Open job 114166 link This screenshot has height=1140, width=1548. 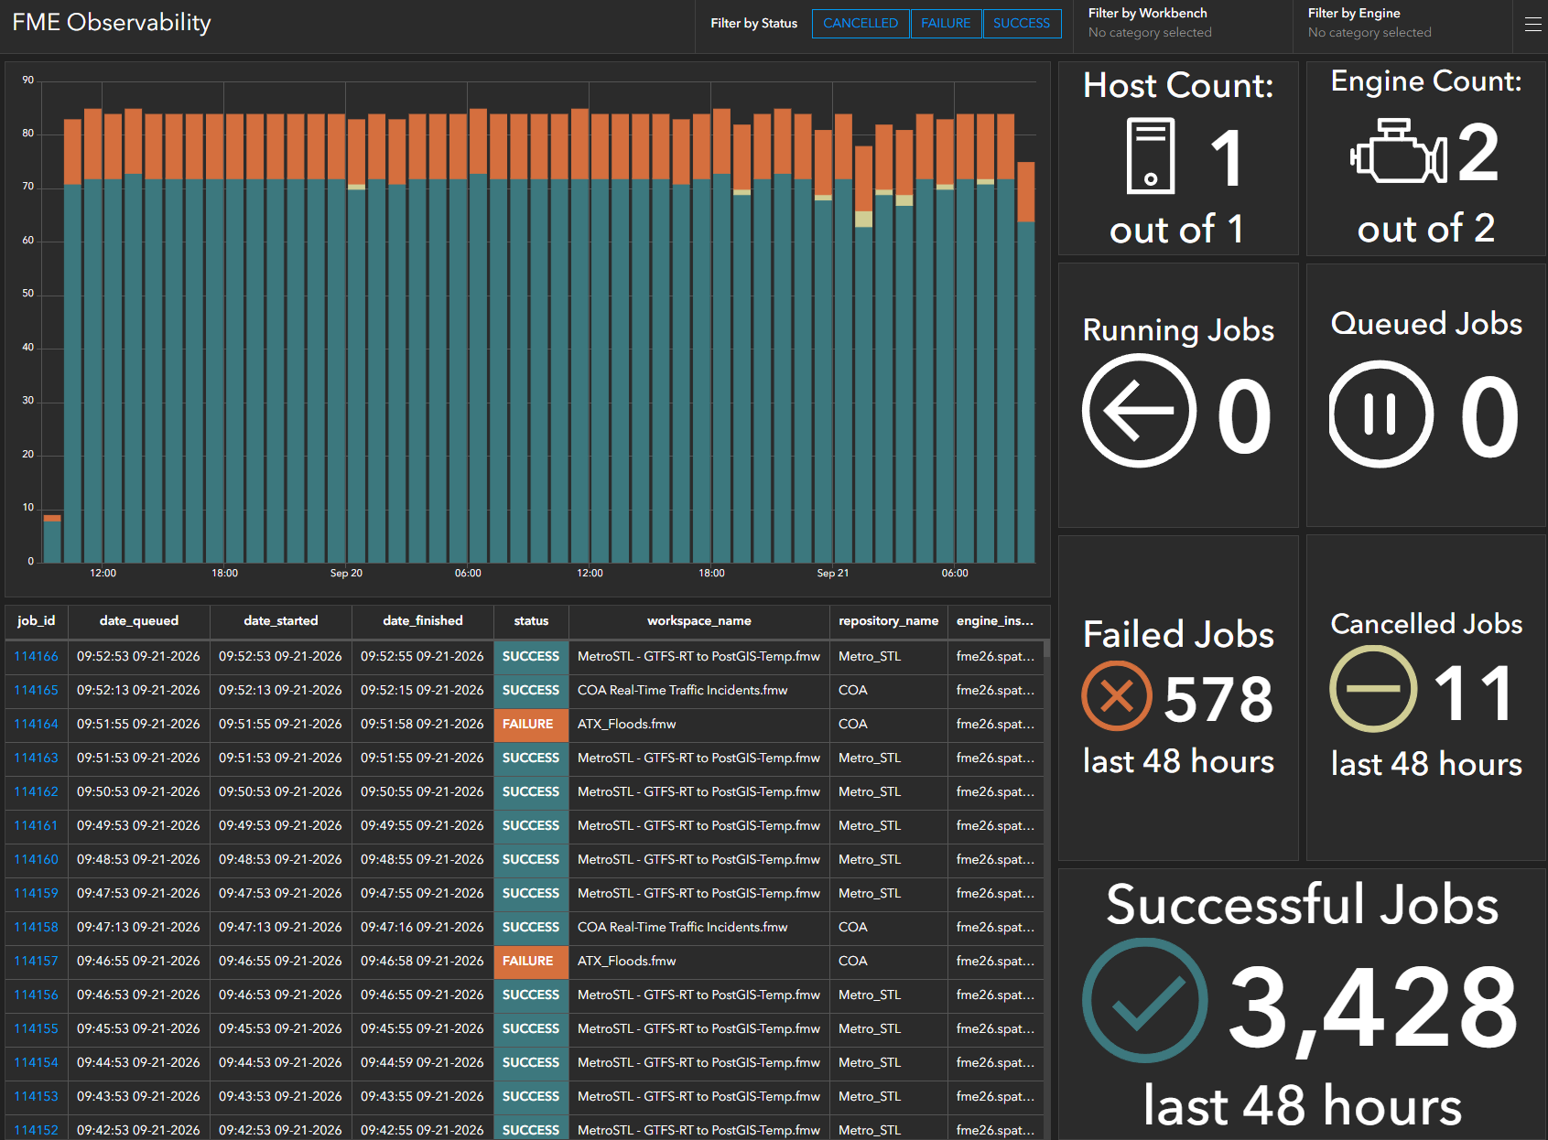[36, 657]
